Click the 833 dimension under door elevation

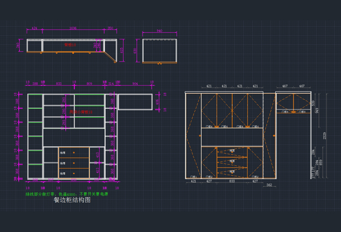231,181
